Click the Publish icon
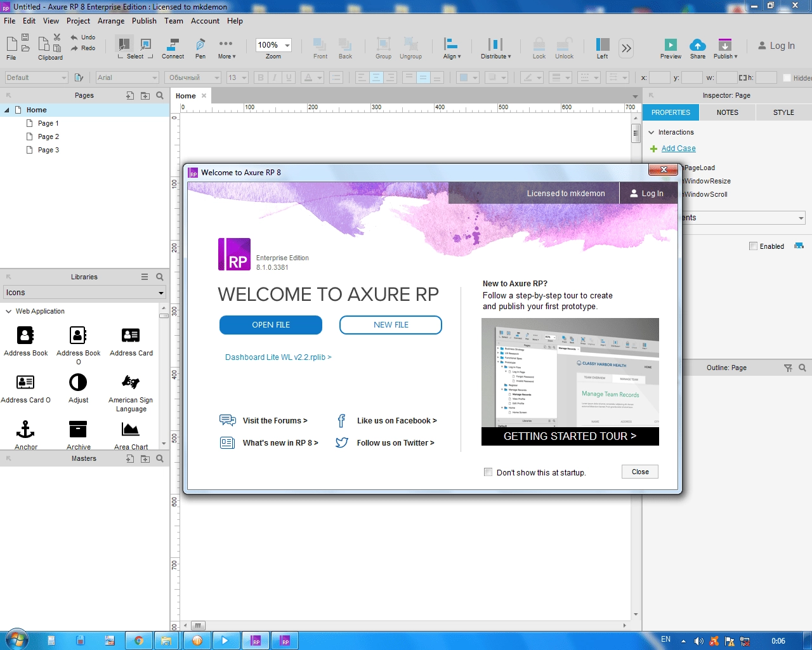Image resolution: width=812 pixels, height=650 pixels. (x=724, y=44)
